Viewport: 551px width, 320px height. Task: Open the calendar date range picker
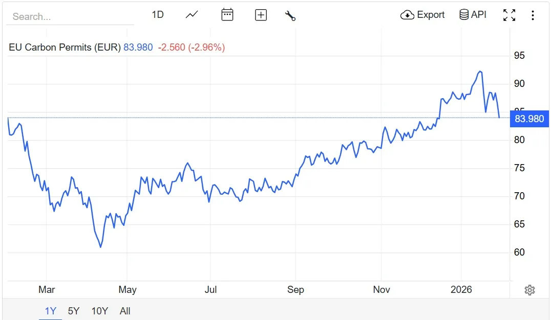click(227, 15)
